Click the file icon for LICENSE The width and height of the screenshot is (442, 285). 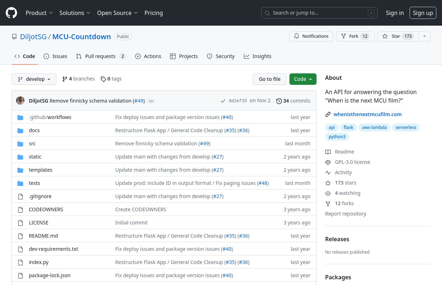click(20, 223)
